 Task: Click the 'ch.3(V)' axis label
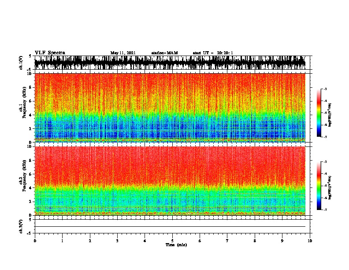pyautogui.click(x=21, y=226)
